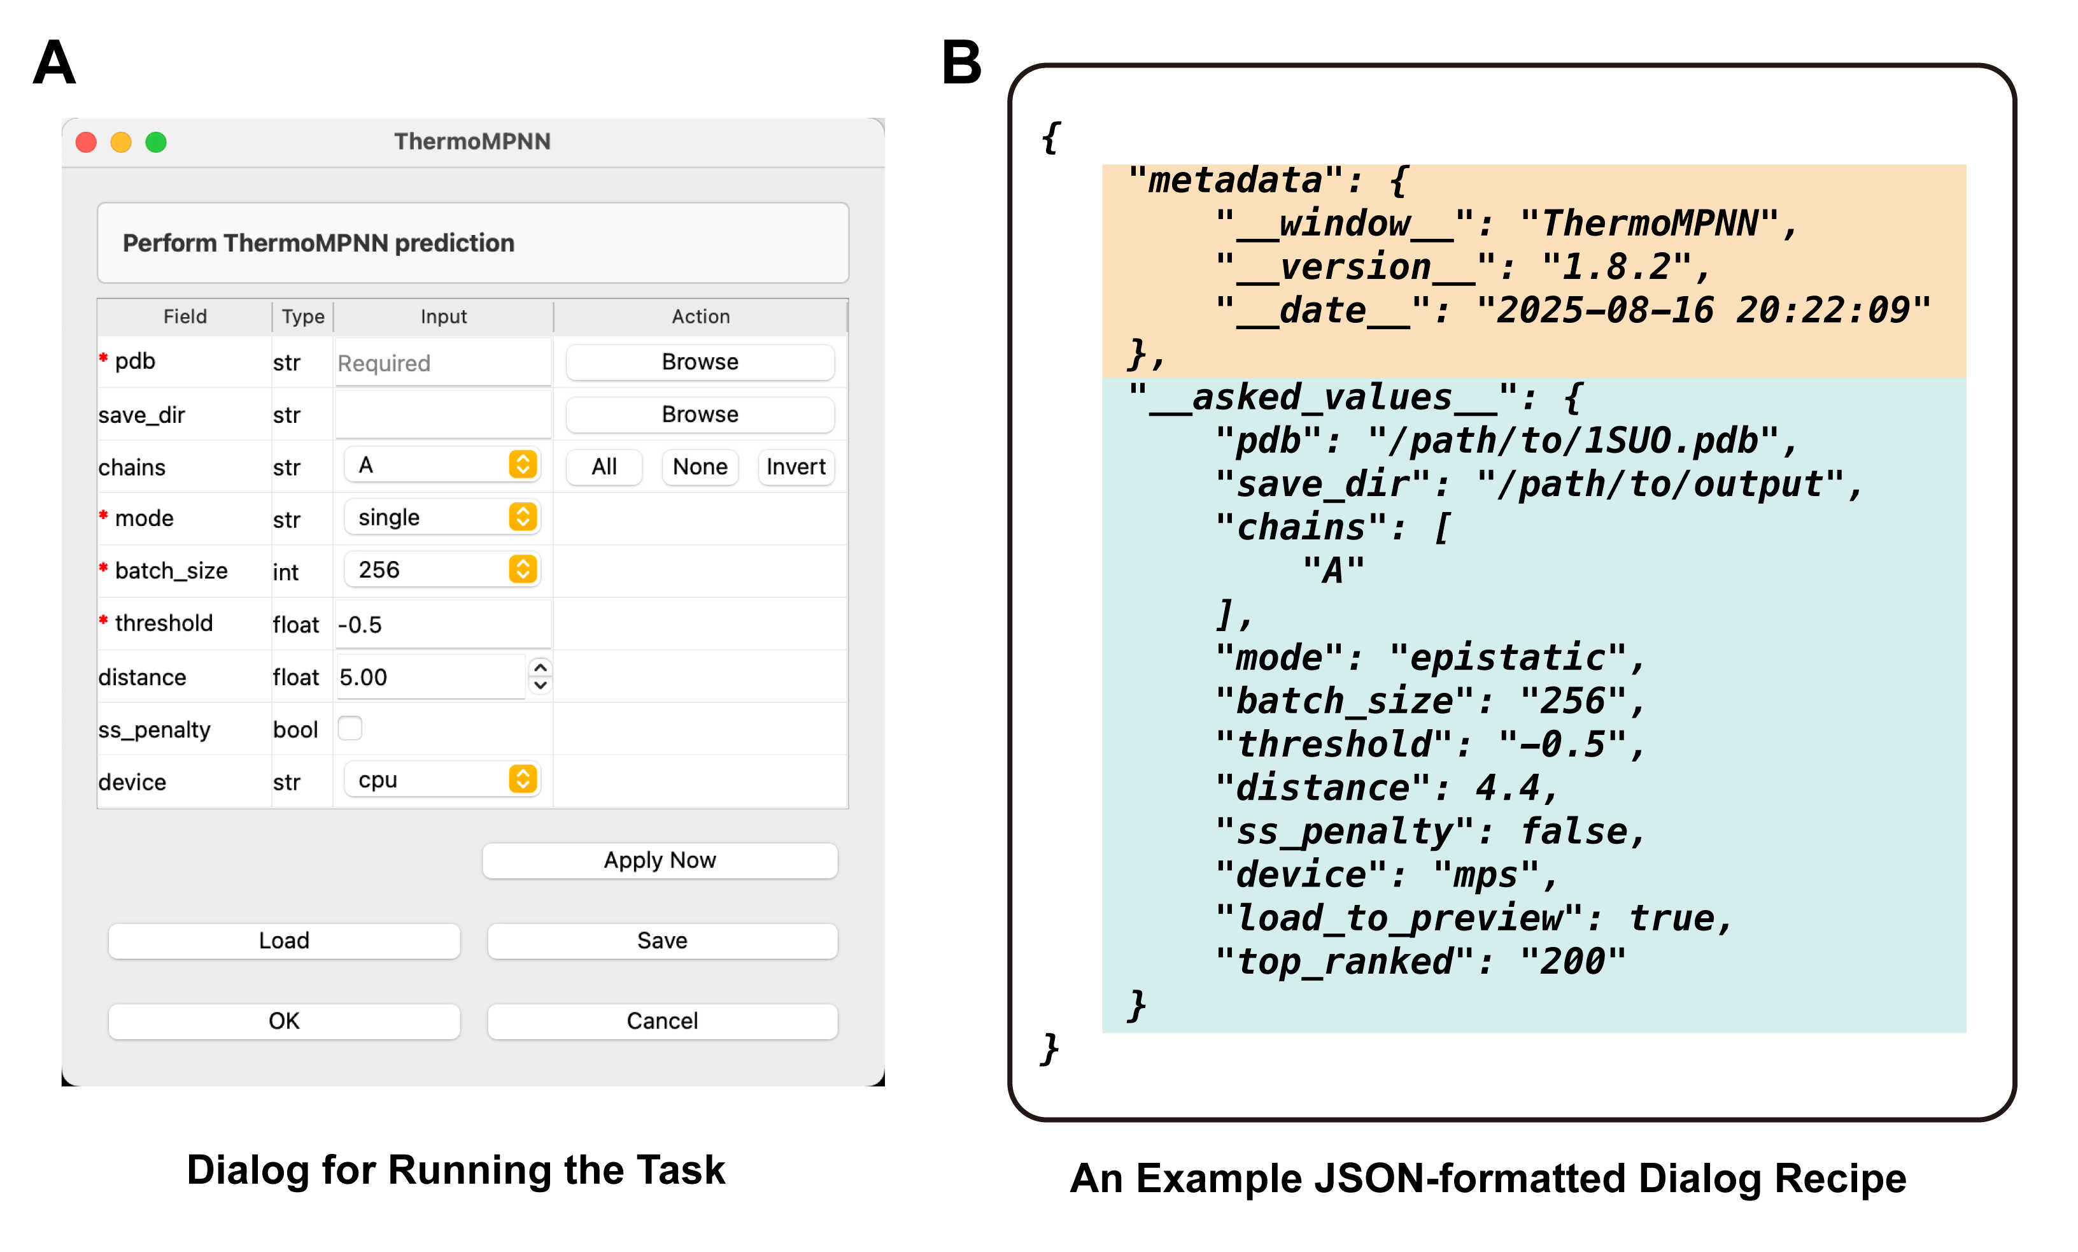This screenshot has width=2078, height=1252.
Task: Click the 'batch_size' field label
Action: tap(171, 571)
